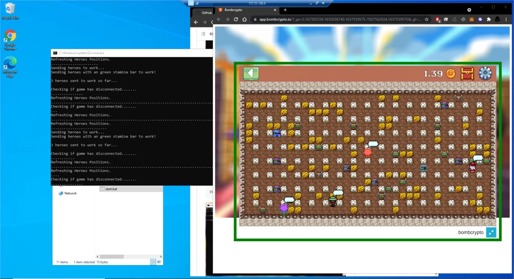Open the Recycle Bin desktop icon
The height and width of the screenshot is (279, 514).
(x=10, y=11)
